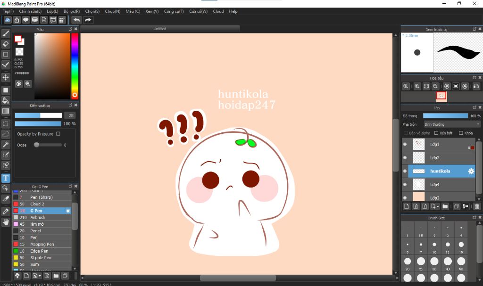Open the Pha trộn blending dropdown
Screen dimensions: 483x286
[x=452, y=124]
